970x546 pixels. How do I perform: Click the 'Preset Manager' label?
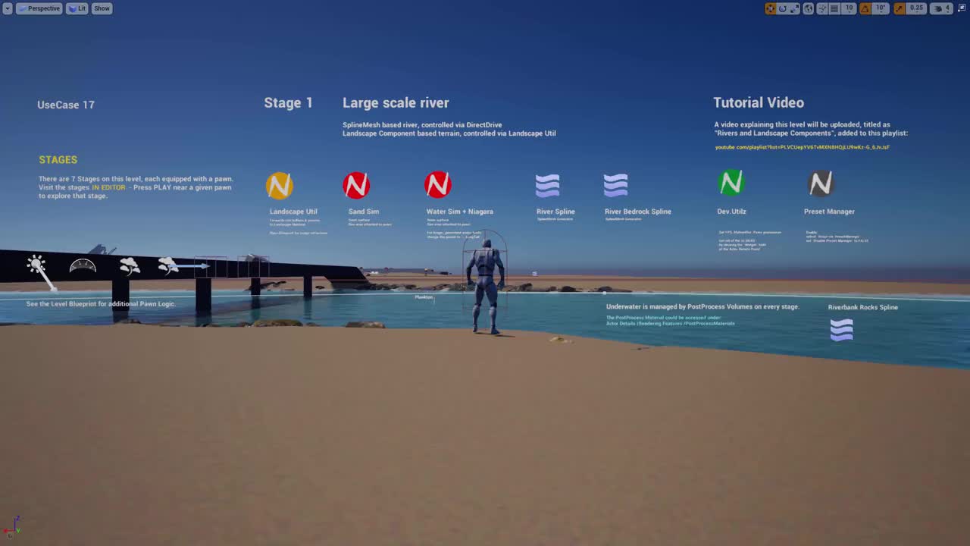(x=829, y=212)
